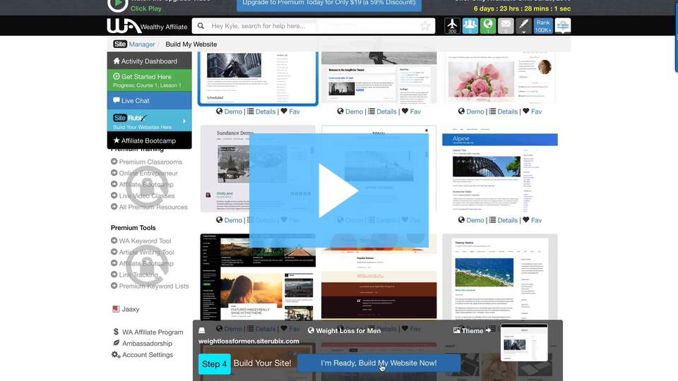Open Demo under the pink roses theme

[x=471, y=111]
